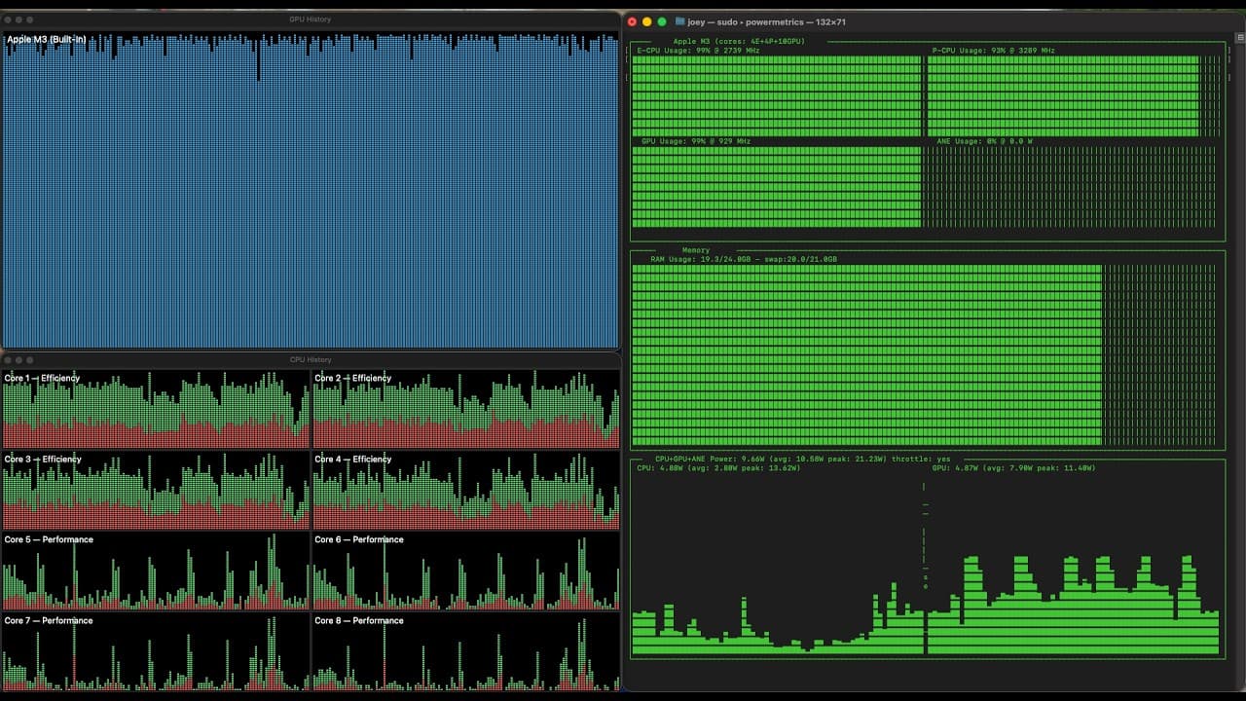The image size is (1246, 701).
Task: Click the GPU History window title
Action: (x=311, y=19)
